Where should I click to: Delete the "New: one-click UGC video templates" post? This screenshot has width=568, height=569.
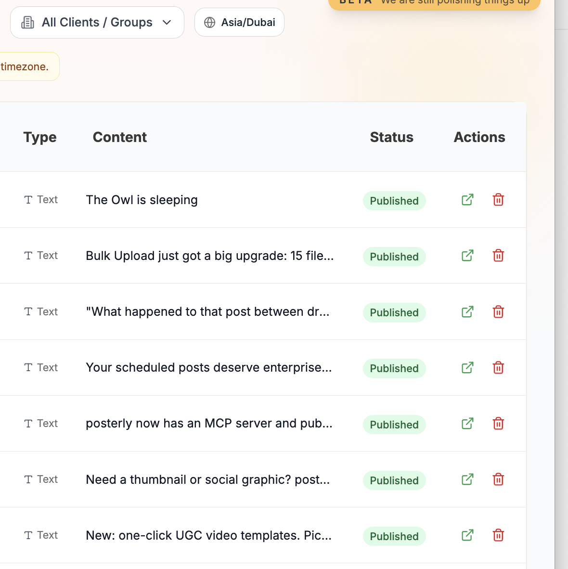coord(498,535)
